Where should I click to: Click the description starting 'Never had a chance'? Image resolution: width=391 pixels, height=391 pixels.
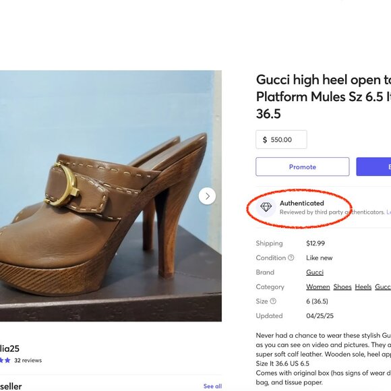click(x=324, y=359)
